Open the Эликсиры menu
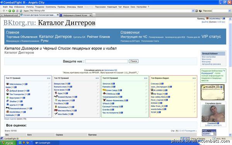The image size is (232, 145). pyautogui.click(x=71, y=7)
